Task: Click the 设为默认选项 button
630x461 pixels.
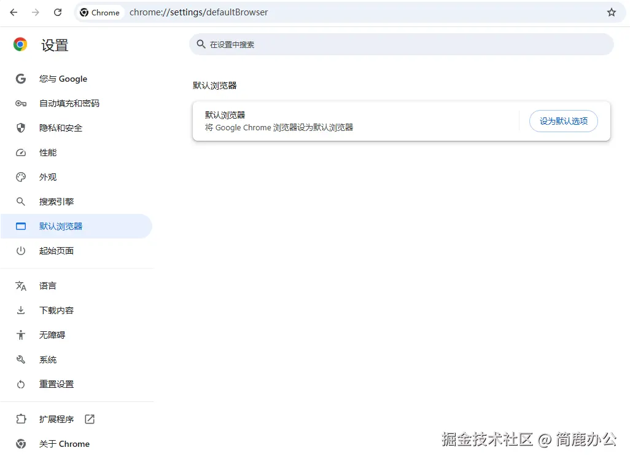Action: pyautogui.click(x=563, y=121)
